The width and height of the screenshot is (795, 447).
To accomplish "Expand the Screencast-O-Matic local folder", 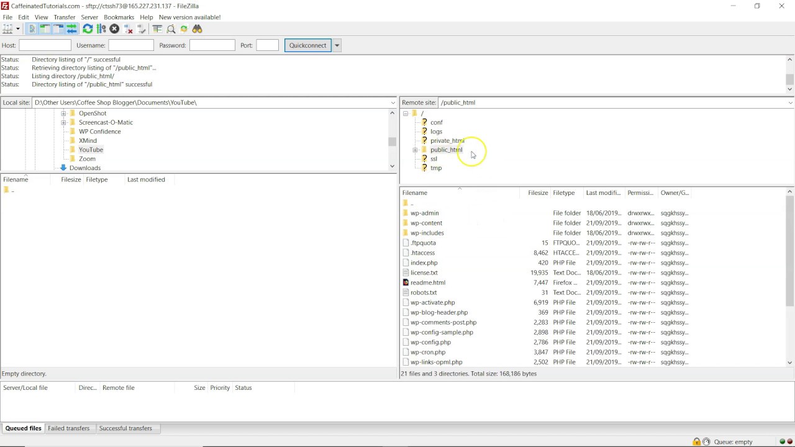I will [x=63, y=123].
